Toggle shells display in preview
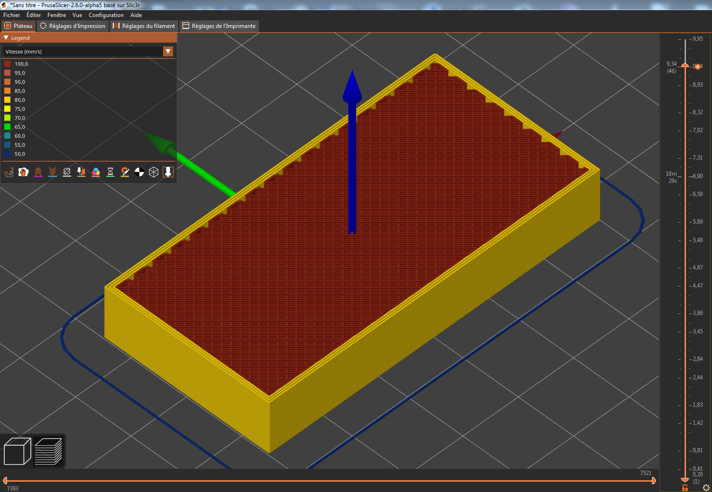The image size is (712, 492). click(154, 172)
